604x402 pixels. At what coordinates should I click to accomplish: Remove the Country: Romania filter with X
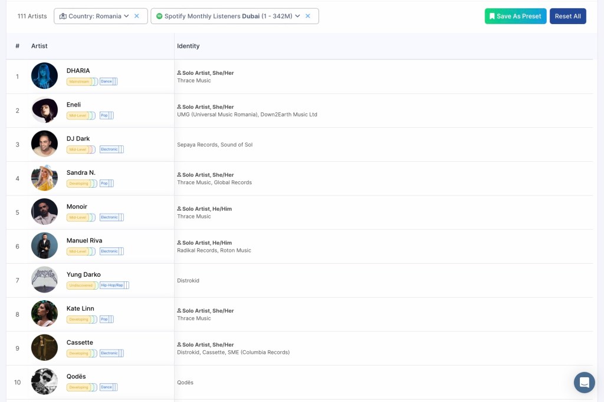[137, 16]
